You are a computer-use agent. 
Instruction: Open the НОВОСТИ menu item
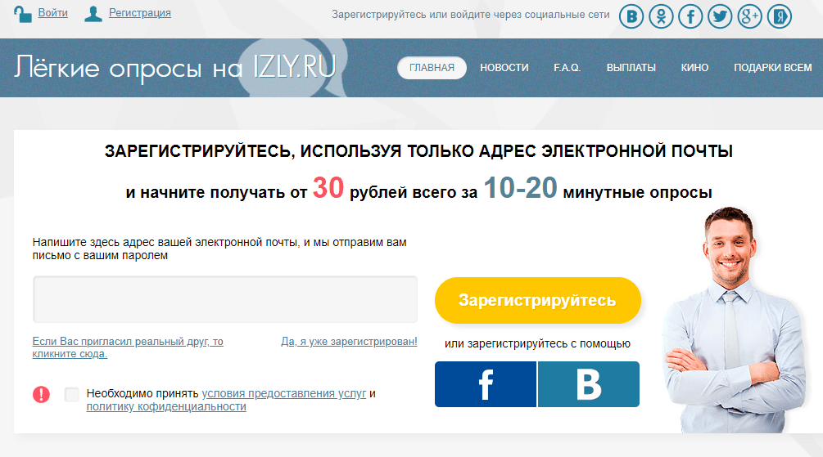point(504,68)
